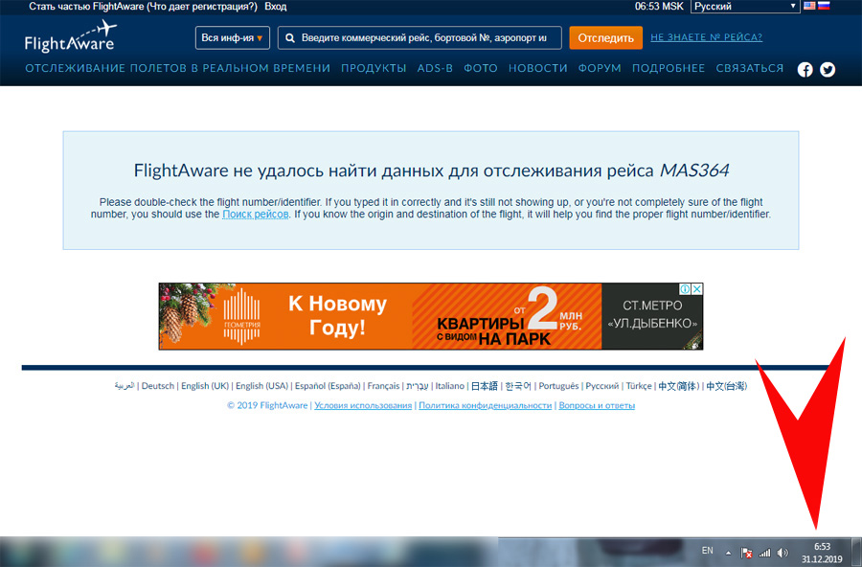Open the ADS-B menu
Viewport: 862px width, 567px height.
435,68
